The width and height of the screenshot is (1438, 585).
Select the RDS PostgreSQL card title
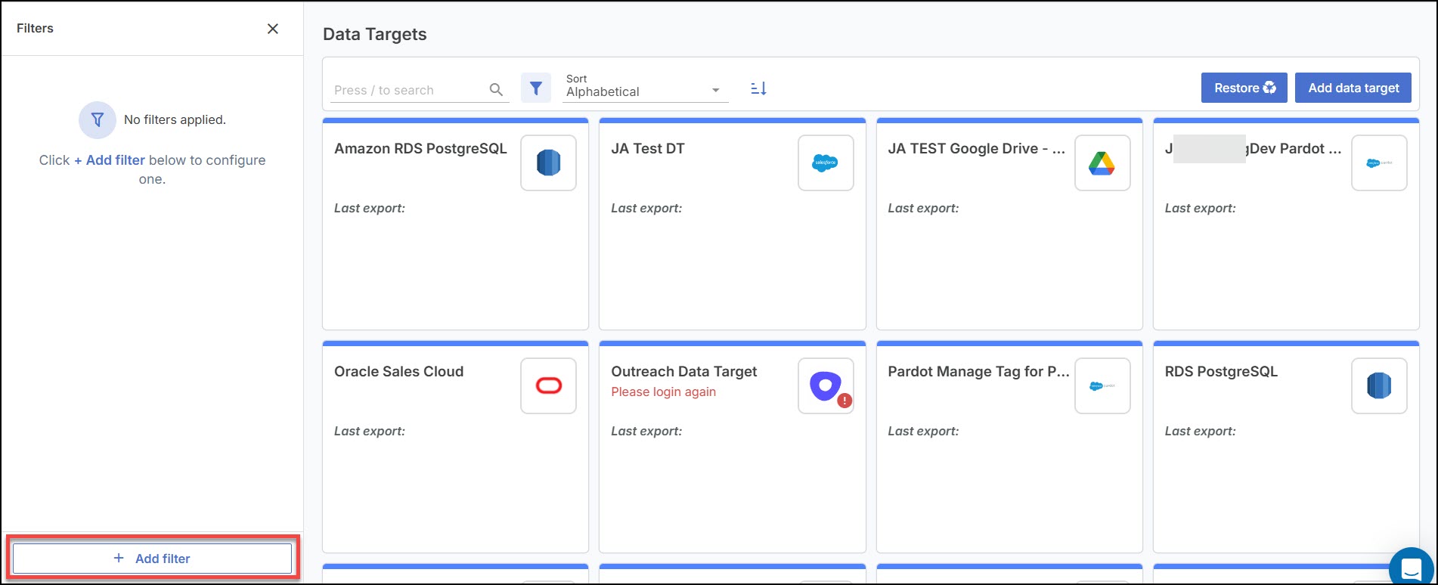coord(1221,372)
